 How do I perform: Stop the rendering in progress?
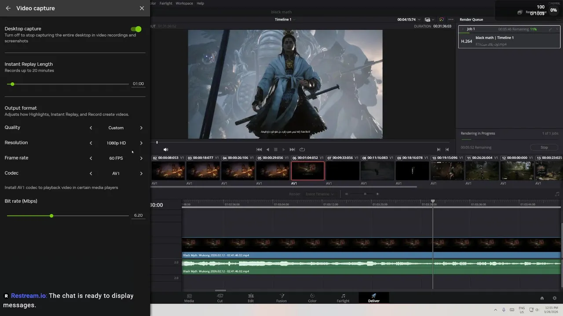544,147
